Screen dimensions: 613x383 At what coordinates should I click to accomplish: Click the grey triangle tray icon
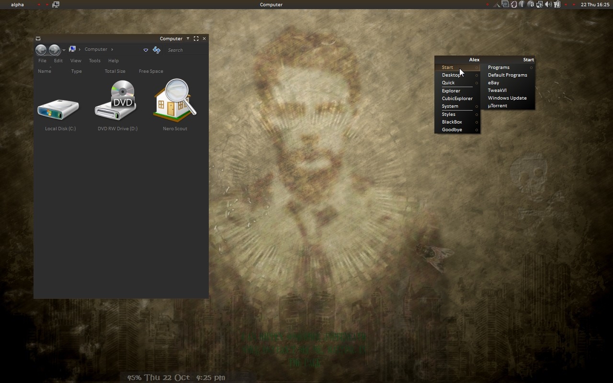(497, 5)
